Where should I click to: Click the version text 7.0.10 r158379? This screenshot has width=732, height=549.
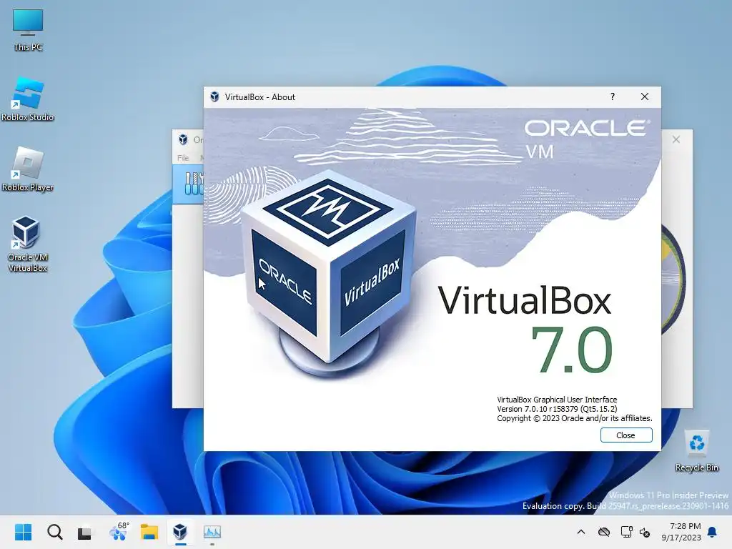click(557, 409)
